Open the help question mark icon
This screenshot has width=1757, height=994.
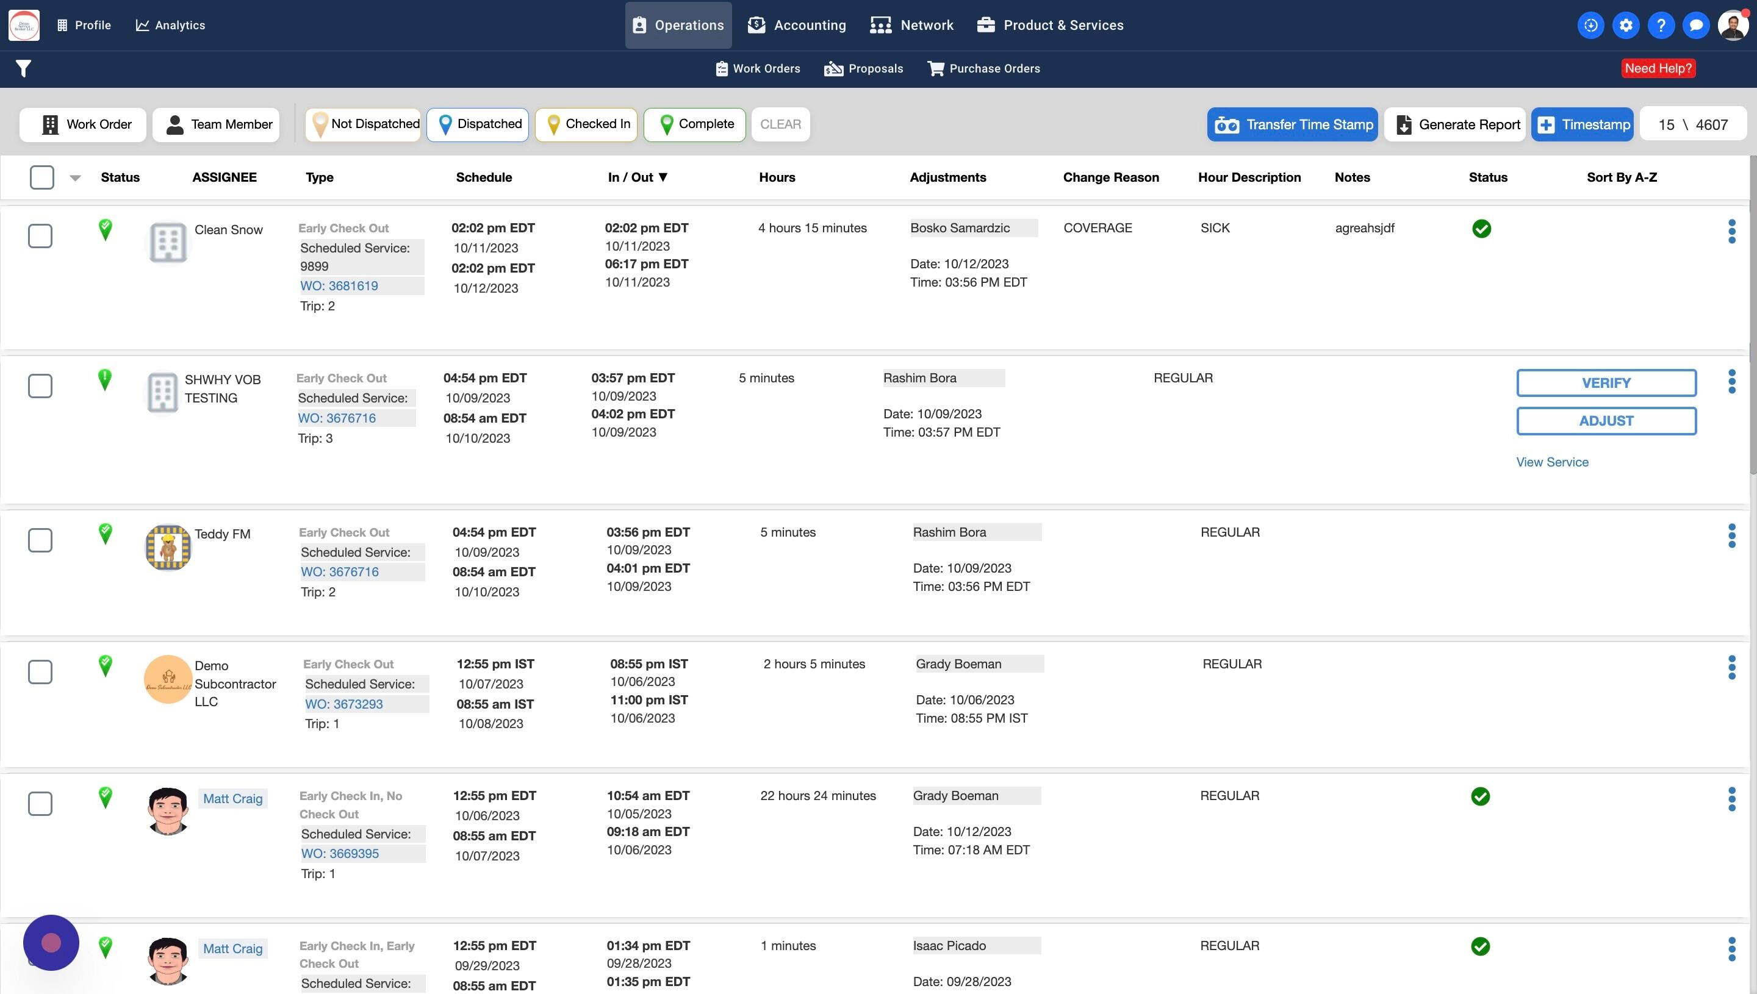(1661, 25)
